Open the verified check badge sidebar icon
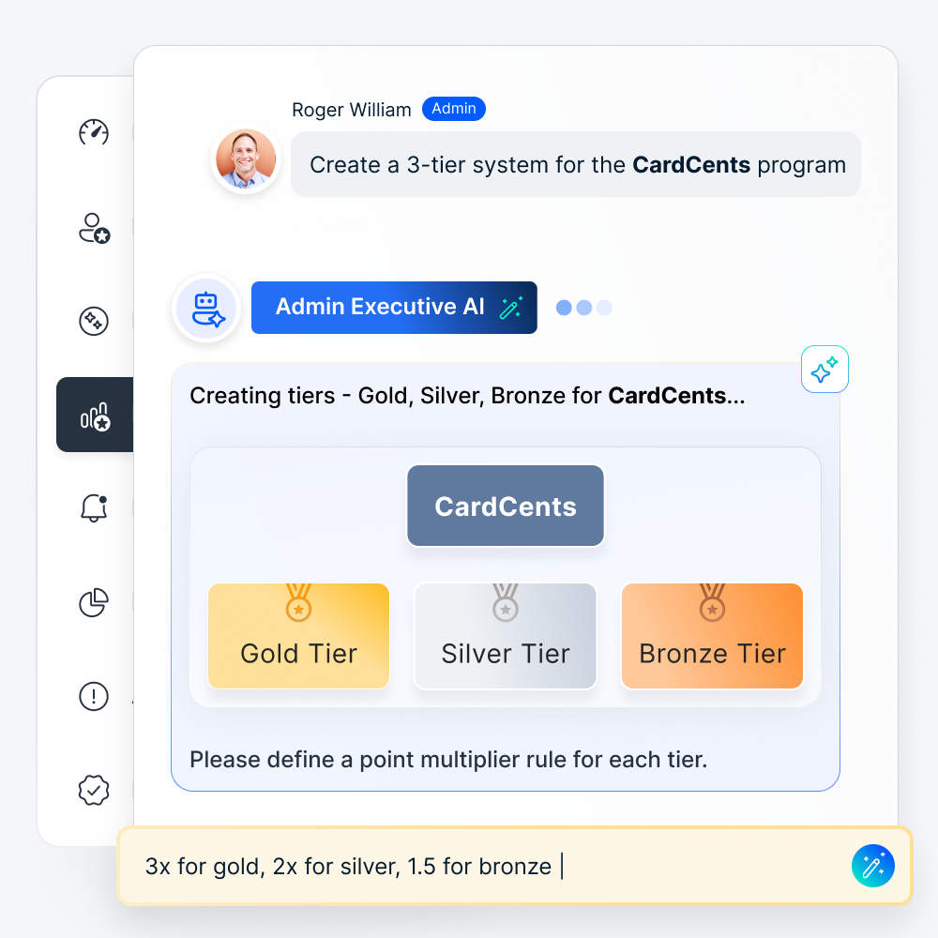The height and width of the screenshot is (938, 938). (94, 790)
